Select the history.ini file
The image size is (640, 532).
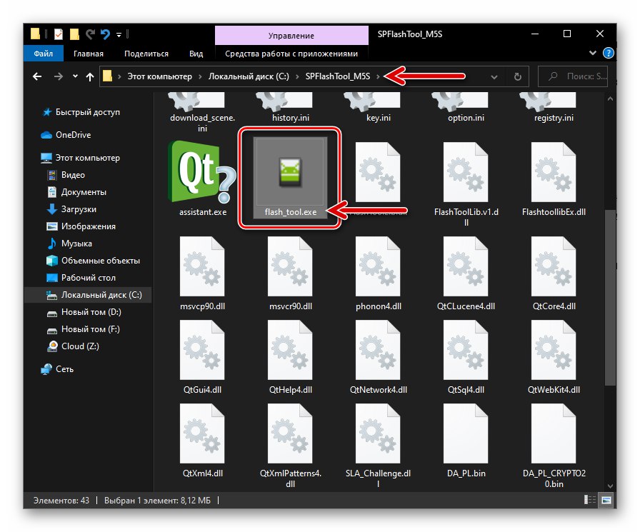click(290, 107)
